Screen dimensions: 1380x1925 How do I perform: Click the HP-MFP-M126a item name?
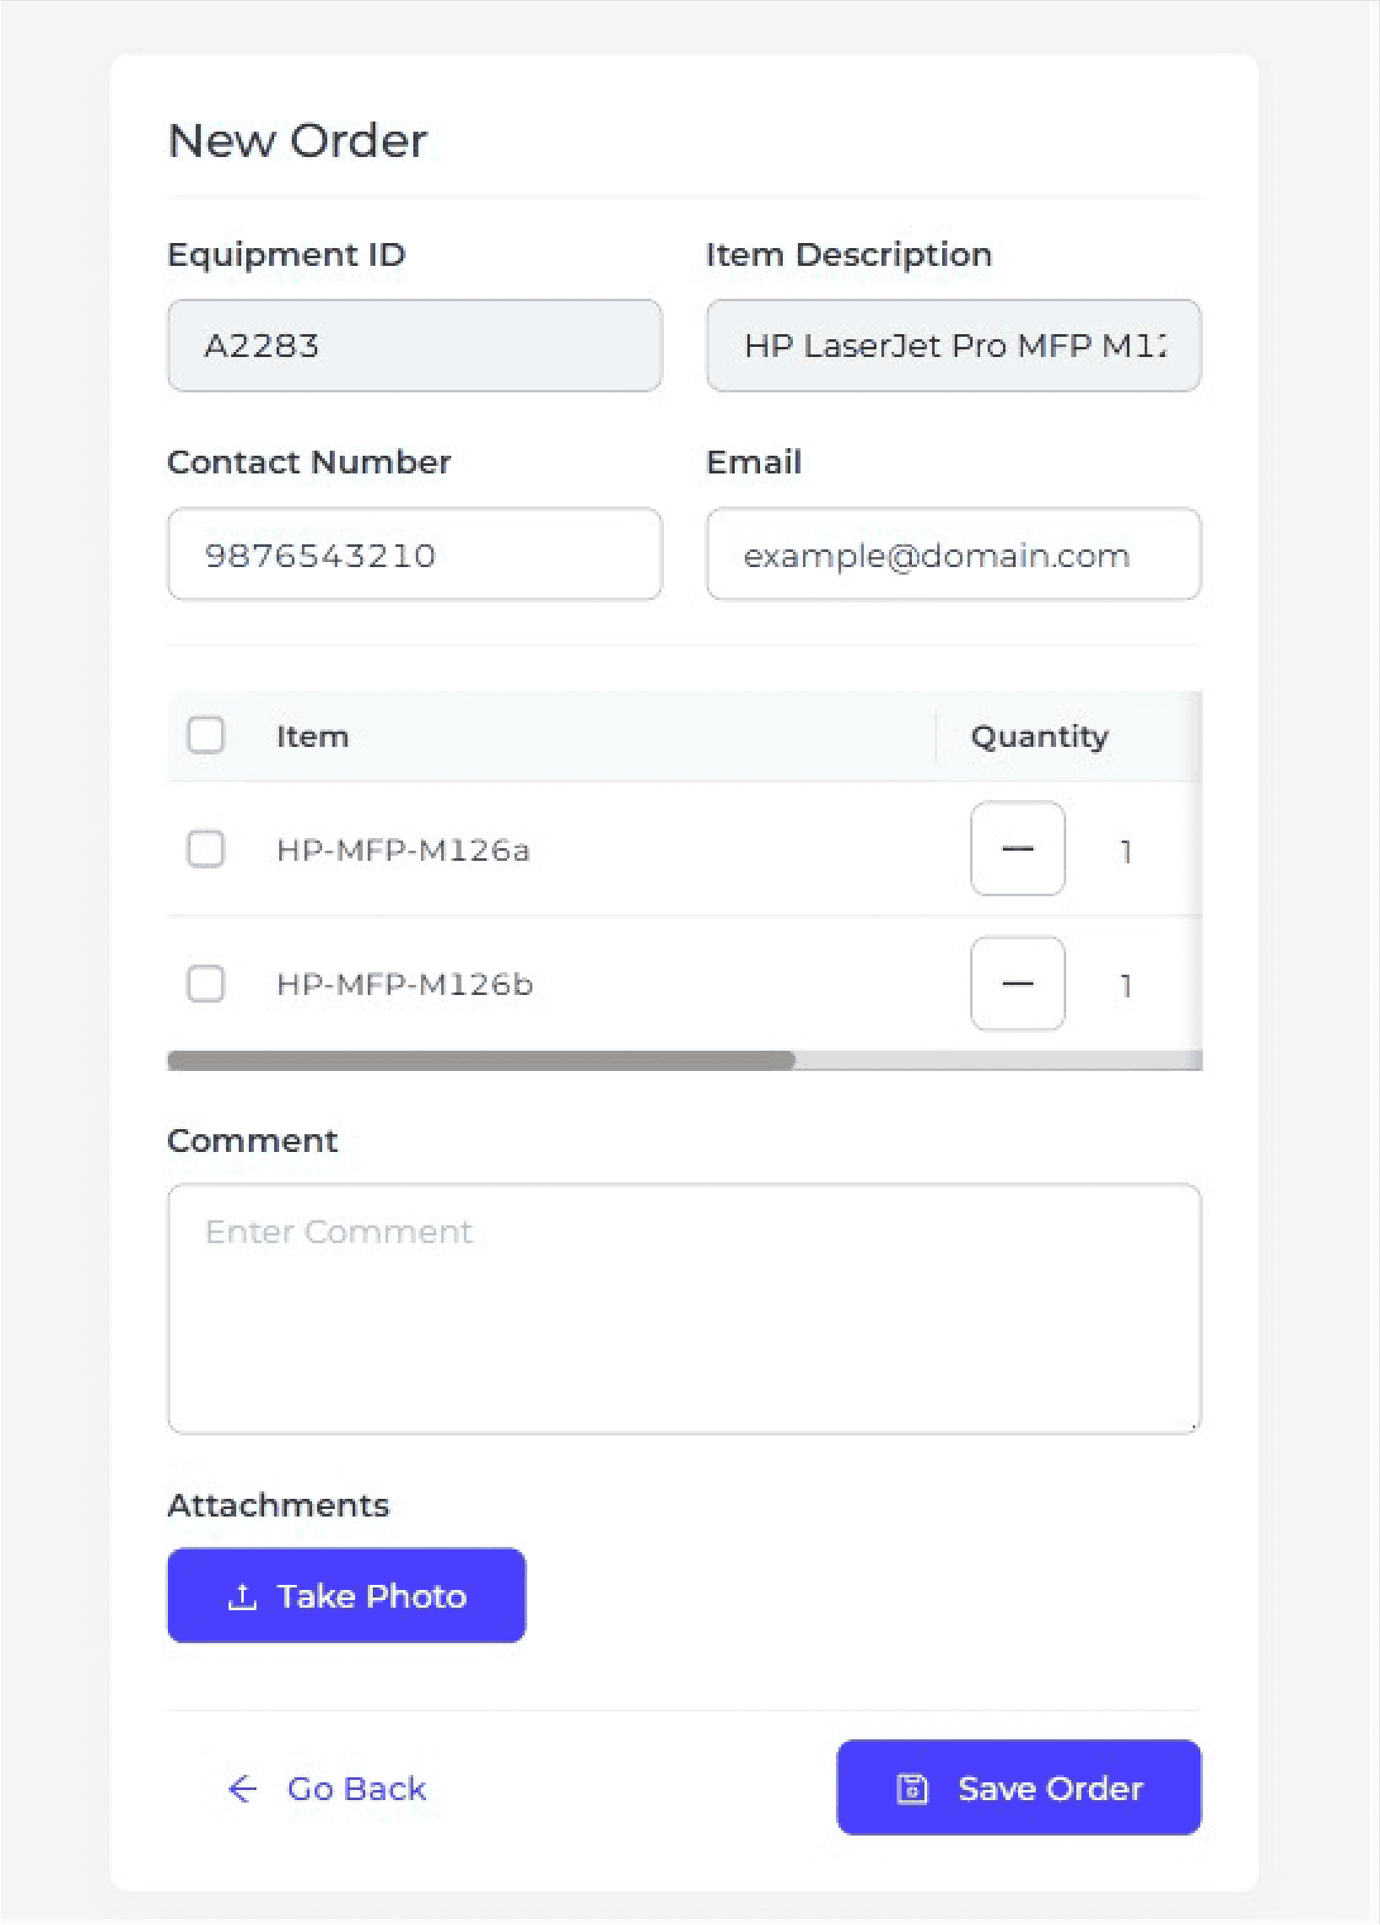pyautogui.click(x=403, y=851)
